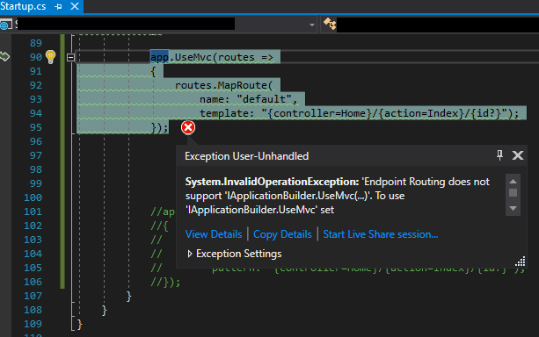Click the lightbulb quick actions icon
The image size is (539, 337).
[x=50, y=57]
